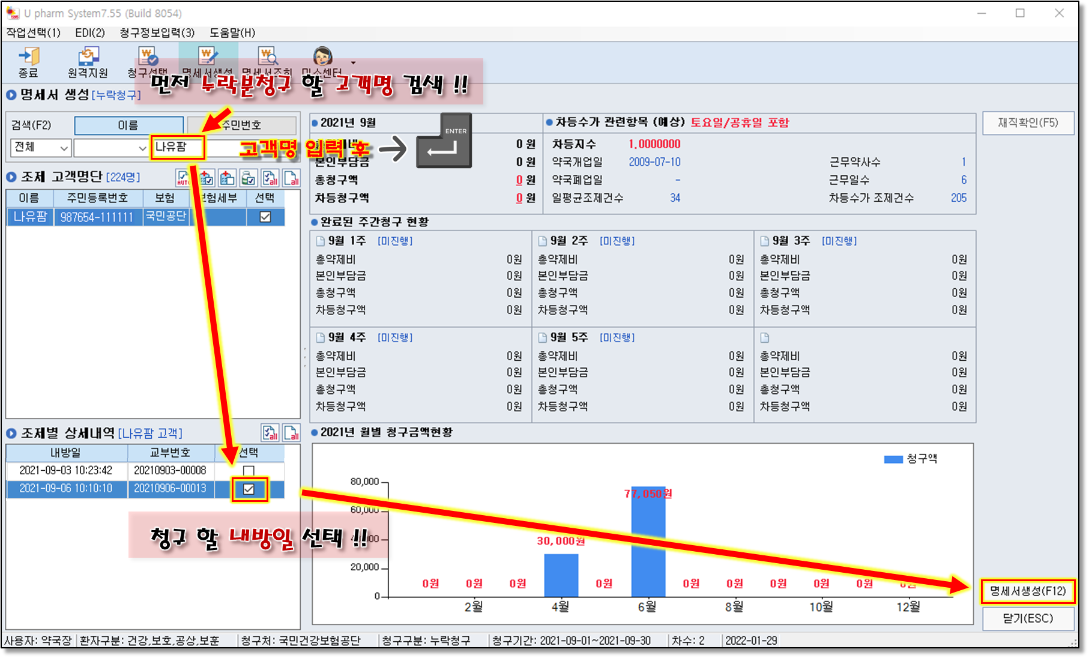Click the deselect-all icon in 조제 고객명단
Image resolution: width=1089 pixels, height=658 pixels.
point(292,178)
